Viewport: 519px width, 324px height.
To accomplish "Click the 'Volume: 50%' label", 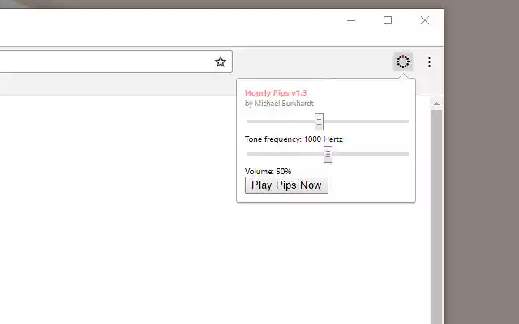I will (x=268, y=171).
